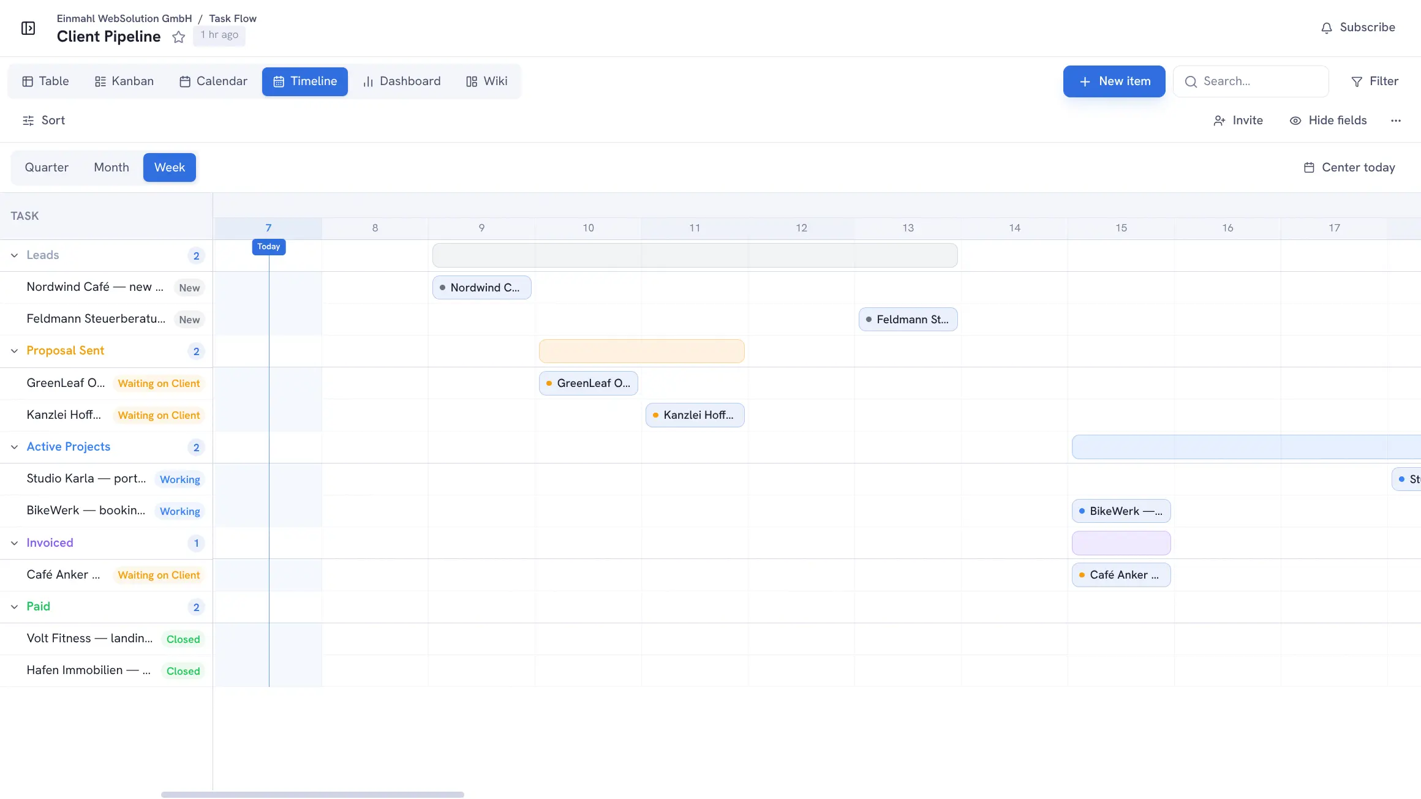This screenshot has height=799, width=1421.
Task: Click the gray Leads group span bar
Action: [x=695, y=255]
